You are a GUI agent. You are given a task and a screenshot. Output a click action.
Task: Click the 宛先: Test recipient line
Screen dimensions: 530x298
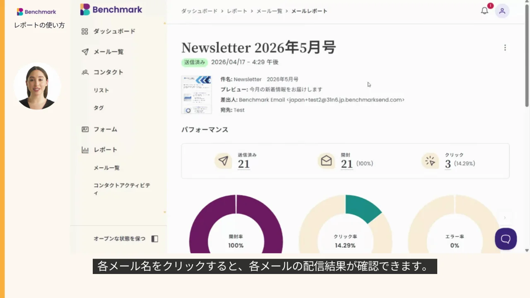[232, 110]
